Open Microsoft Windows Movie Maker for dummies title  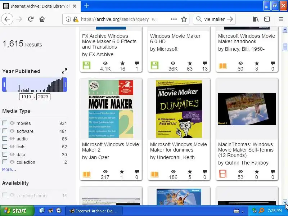pyautogui.click(x=178, y=147)
